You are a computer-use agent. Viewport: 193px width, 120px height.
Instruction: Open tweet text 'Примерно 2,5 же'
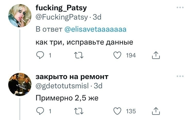(x=67, y=98)
